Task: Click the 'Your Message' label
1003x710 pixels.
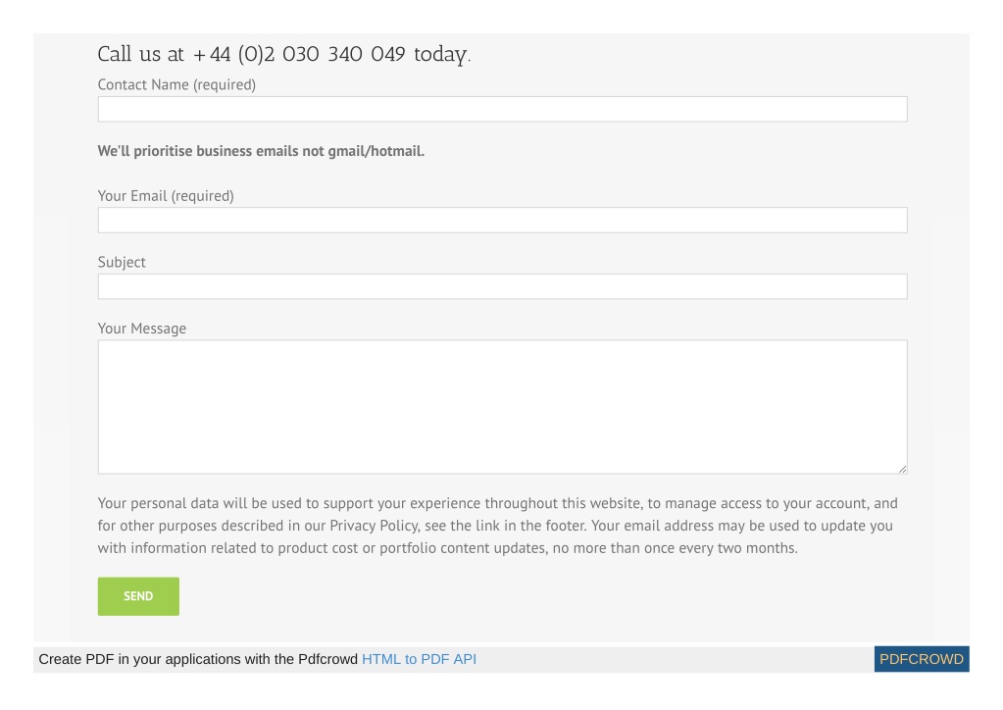Action: [142, 329]
